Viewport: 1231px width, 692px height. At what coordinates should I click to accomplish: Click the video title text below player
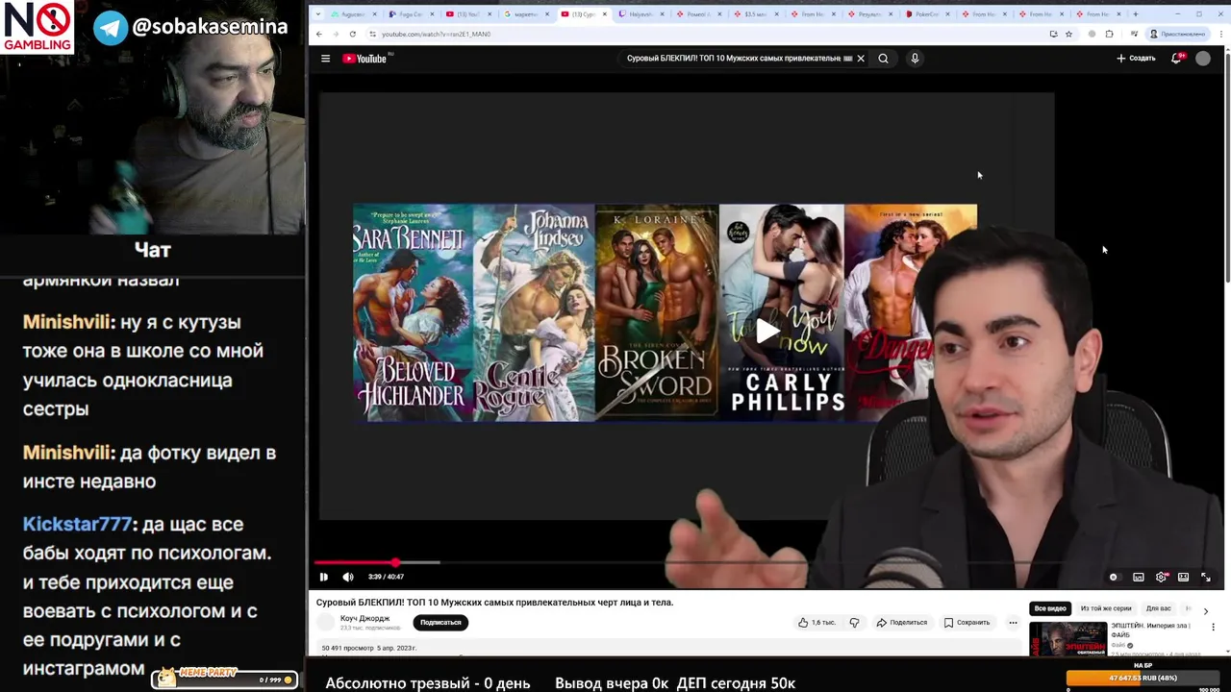(494, 603)
